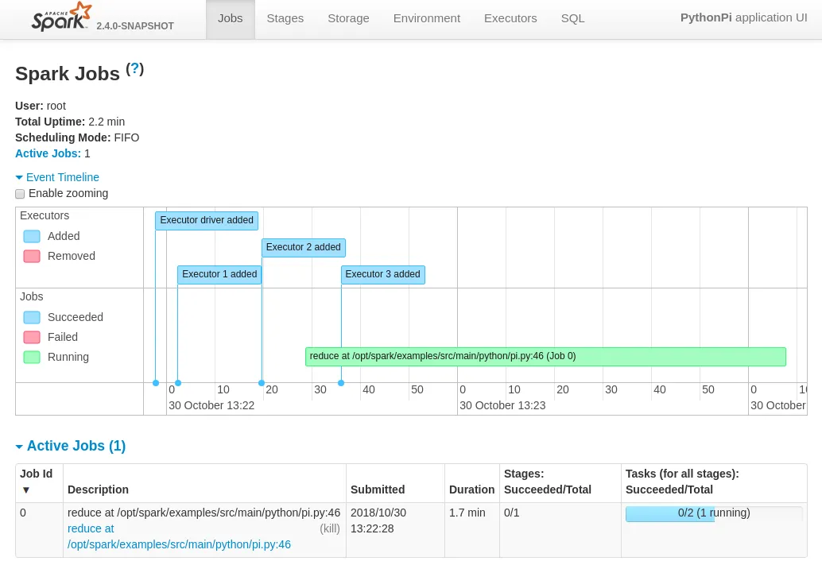Image resolution: width=822 pixels, height=565 pixels.
Task: Collapse the Active Jobs (1) section
Action: [71, 446]
